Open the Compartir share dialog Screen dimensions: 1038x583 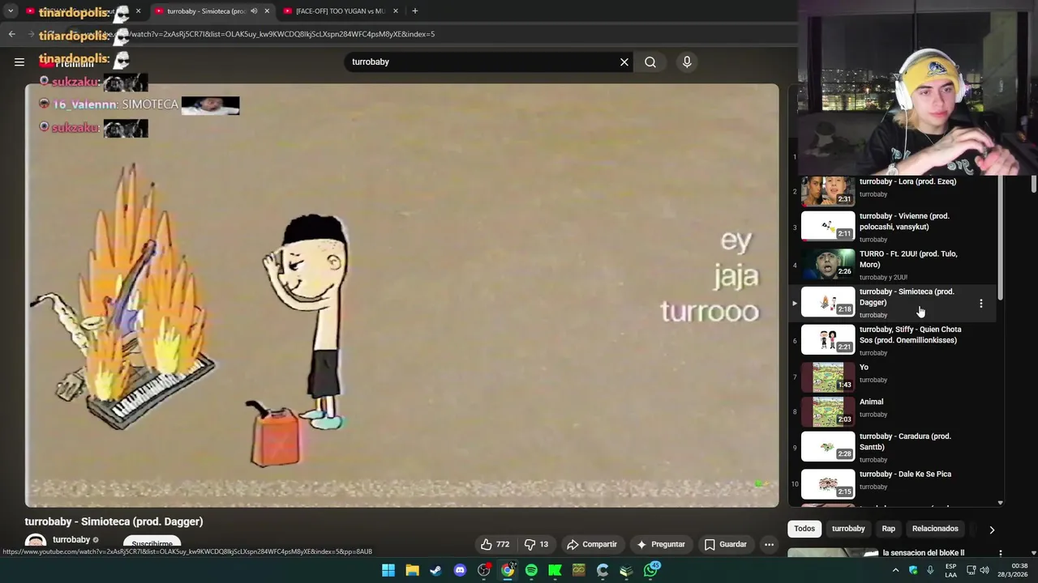click(x=592, y=544)
